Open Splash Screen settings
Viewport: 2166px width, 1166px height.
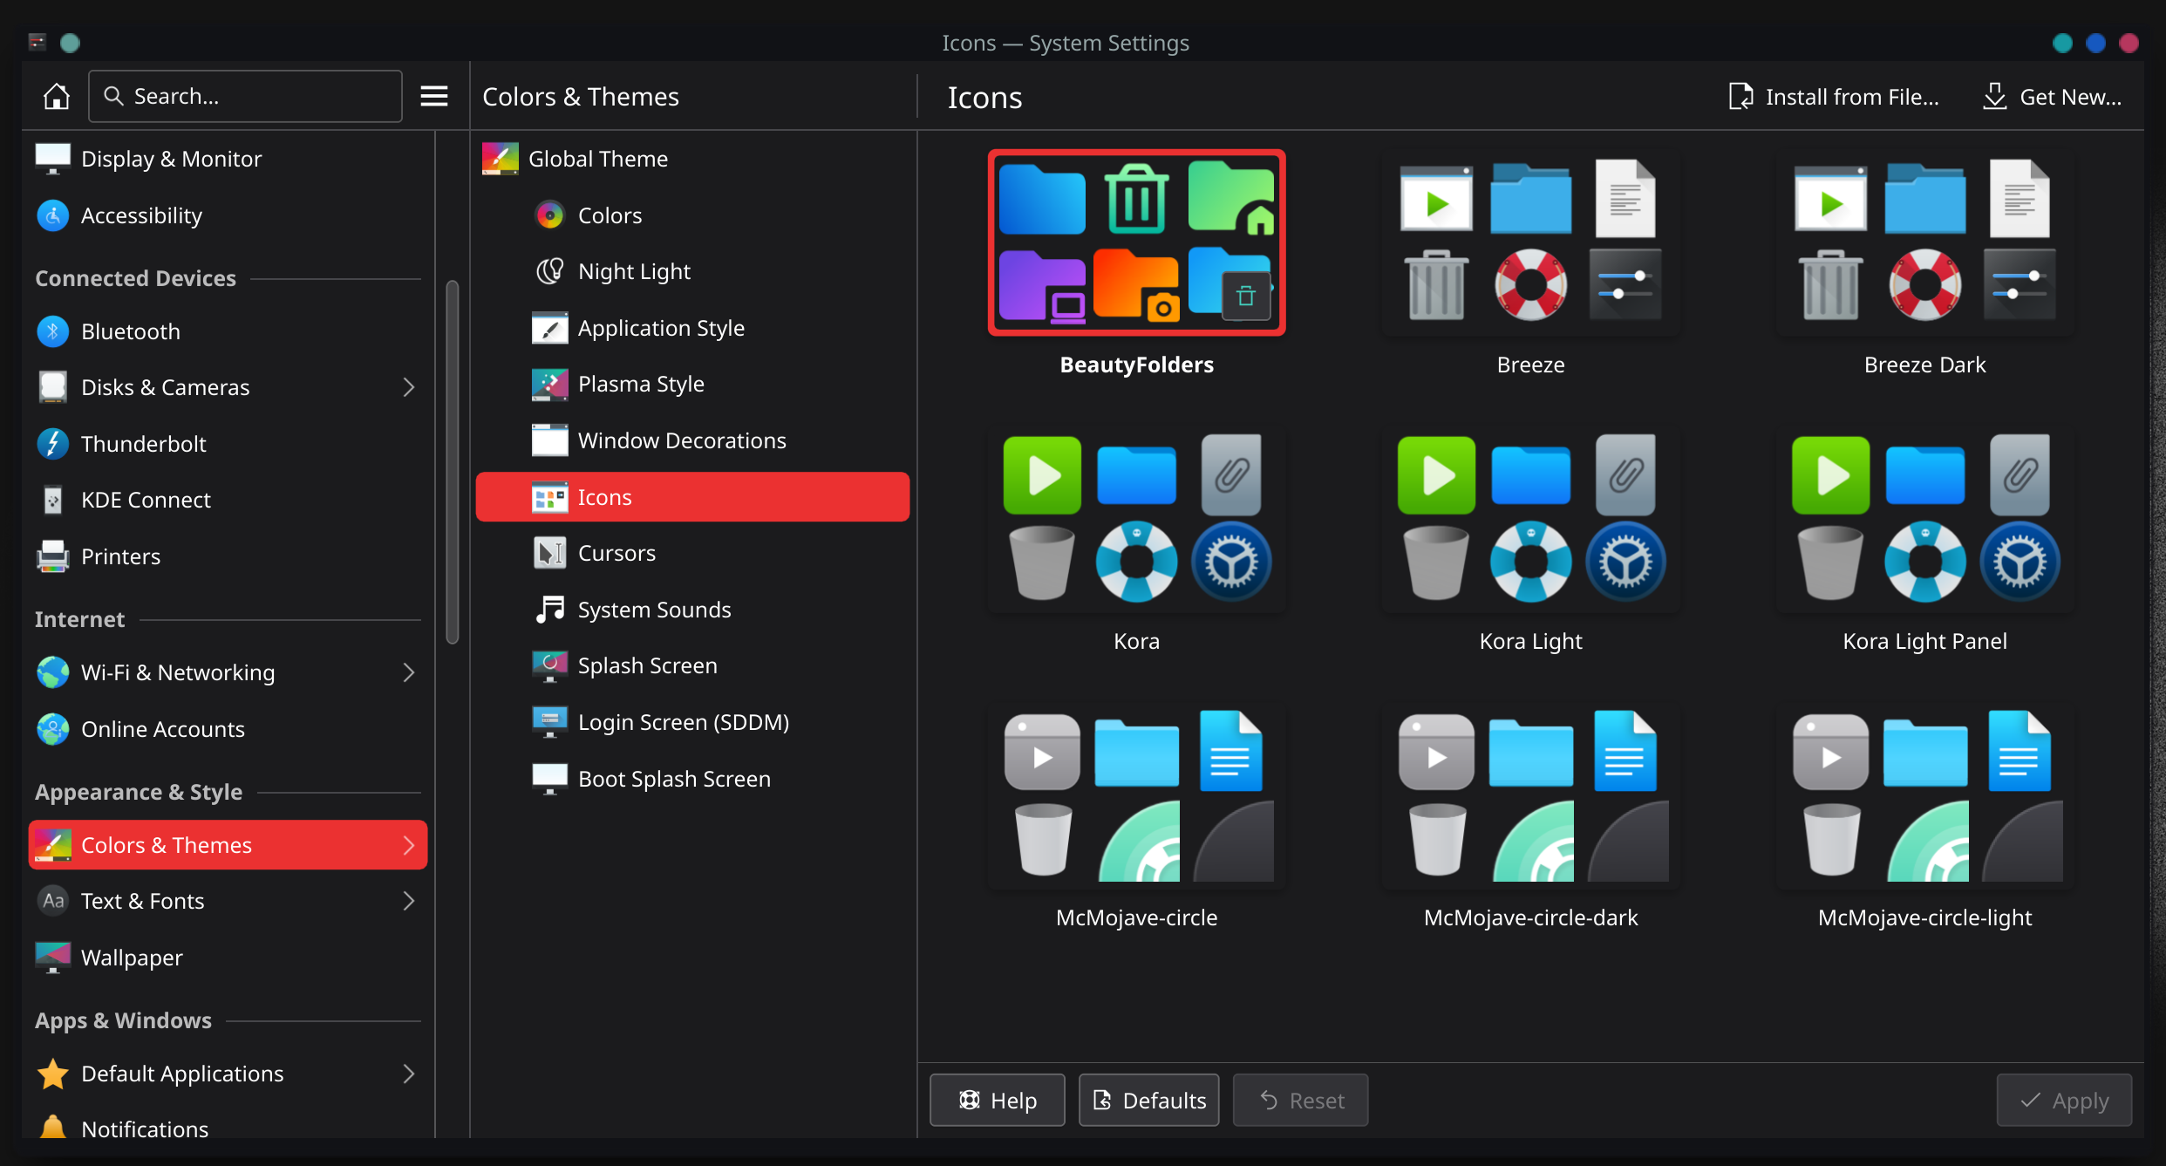(x=645, y=665)
